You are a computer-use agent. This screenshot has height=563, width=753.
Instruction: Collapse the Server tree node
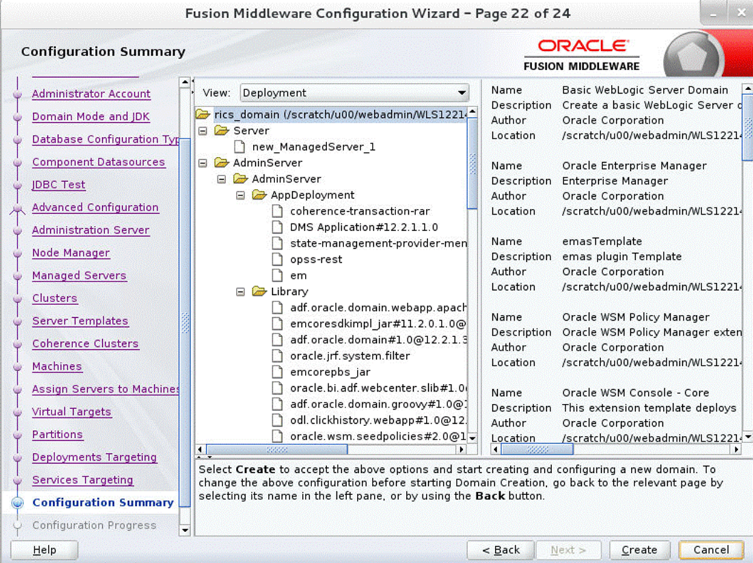(204, 130)
